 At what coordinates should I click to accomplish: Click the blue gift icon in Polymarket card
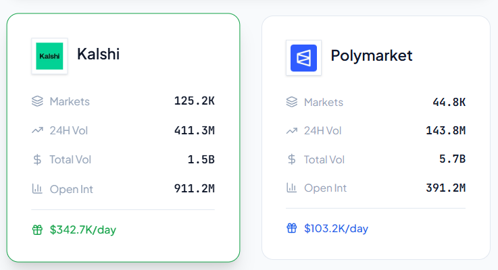pos(291,228)
